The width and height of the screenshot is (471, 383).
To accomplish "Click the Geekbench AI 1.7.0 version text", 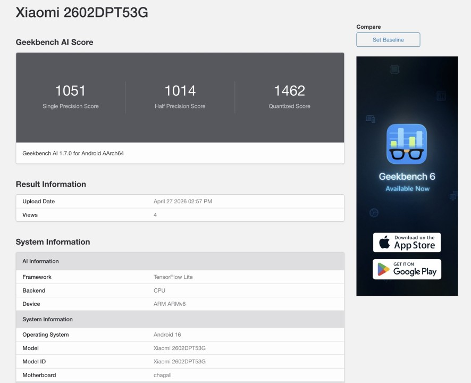I will pyautogui.click(x=73, y=153).
